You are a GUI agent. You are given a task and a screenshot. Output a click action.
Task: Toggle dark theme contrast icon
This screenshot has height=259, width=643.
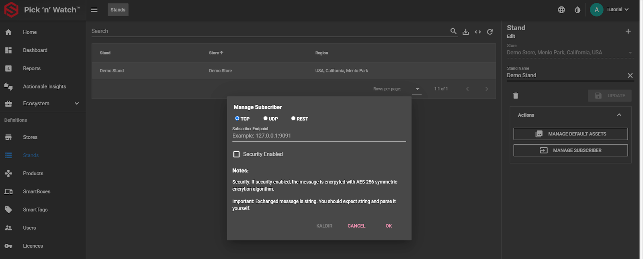click(577, 10)
